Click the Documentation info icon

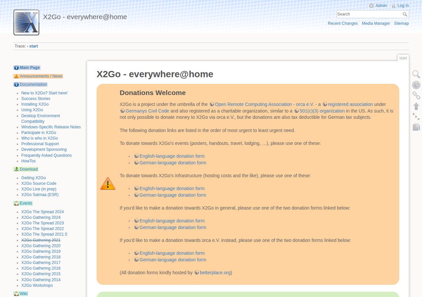click(16, 84)
